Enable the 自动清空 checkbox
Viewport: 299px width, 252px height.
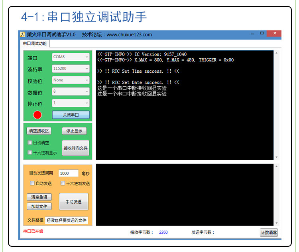click(x=30, y=143)
